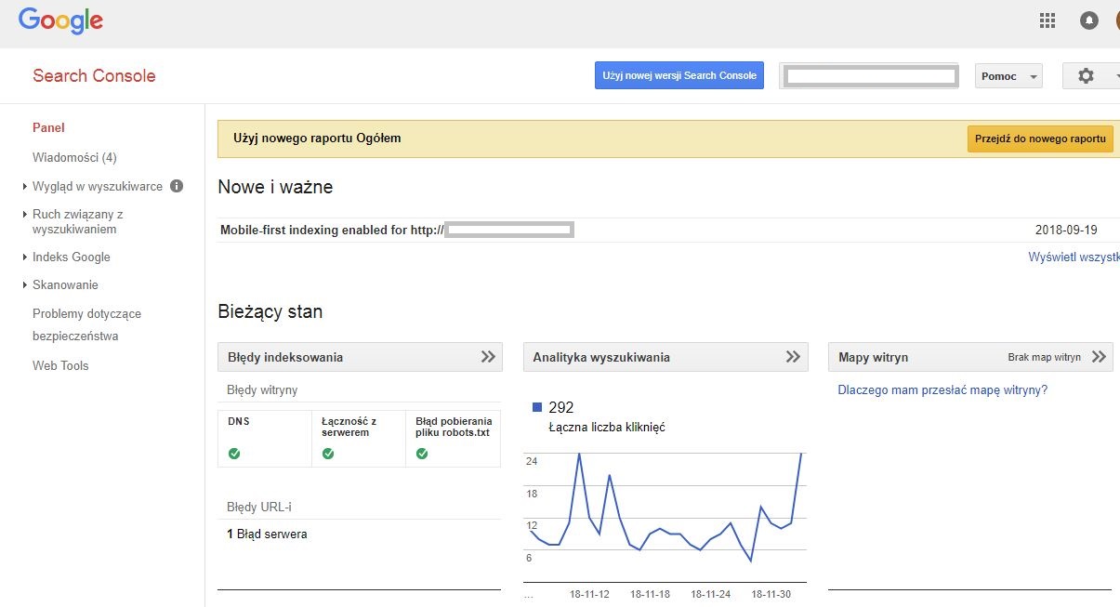Click the 292 total clicks value
The height and width of the screenshot is (607, 1120).
[561, 407]
